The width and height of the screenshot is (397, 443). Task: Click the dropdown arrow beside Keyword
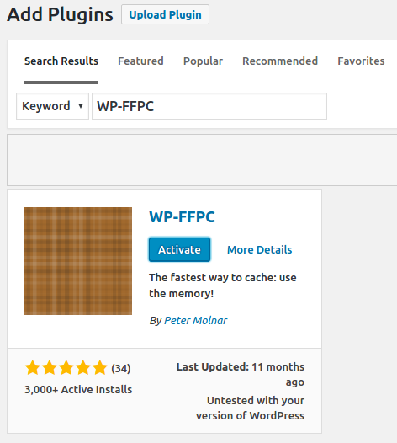(x=81, y=106)
